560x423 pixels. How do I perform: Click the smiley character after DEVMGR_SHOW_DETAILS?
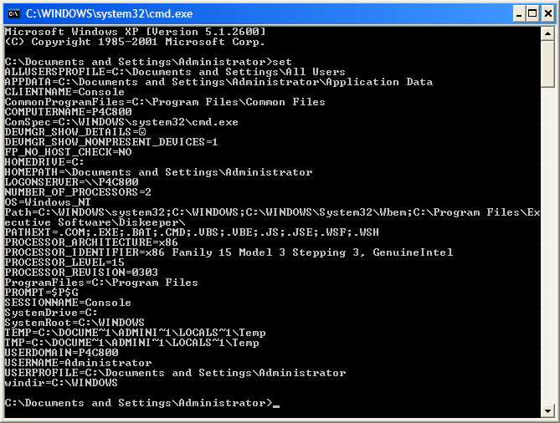tap(142, 132)
